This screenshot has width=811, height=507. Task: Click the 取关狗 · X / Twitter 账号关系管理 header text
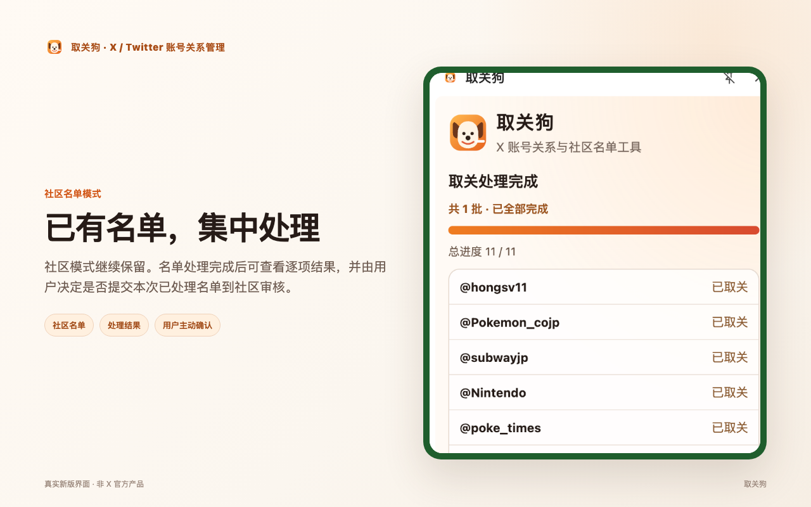pos(148,48)
